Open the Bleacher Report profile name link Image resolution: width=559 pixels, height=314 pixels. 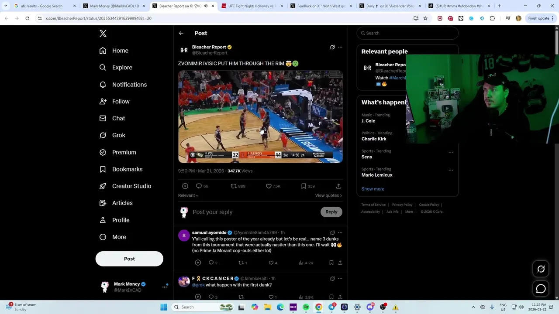[x=209, y=47]
